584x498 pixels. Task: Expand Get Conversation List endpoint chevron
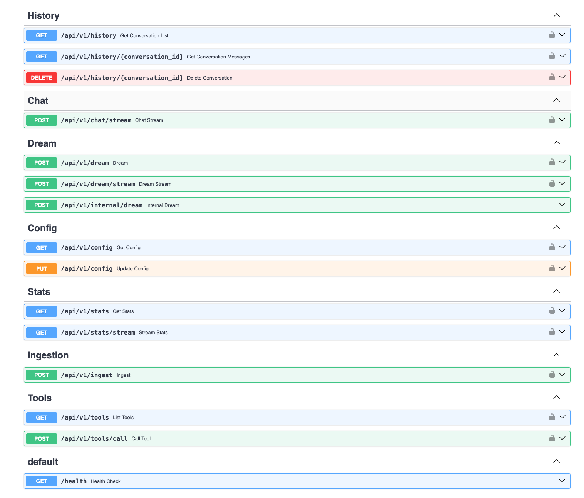pyautogui.click(x=562, y=35)
